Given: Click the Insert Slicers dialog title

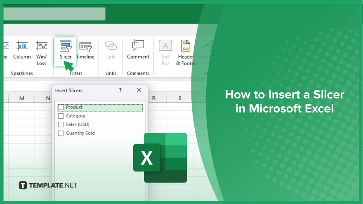Looking at the screenshot, I should (x=69, y=90).
